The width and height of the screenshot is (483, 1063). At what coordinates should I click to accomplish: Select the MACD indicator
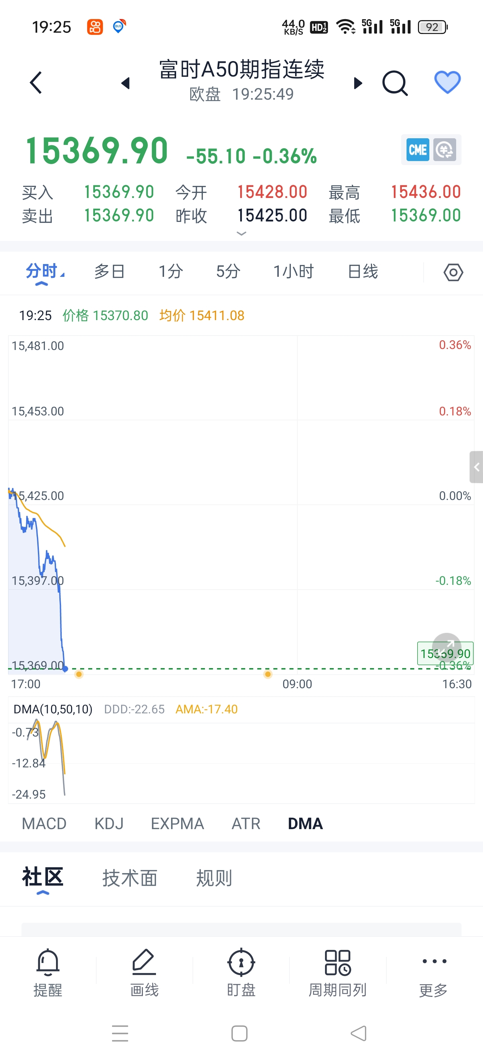click(x=44, y=824)
